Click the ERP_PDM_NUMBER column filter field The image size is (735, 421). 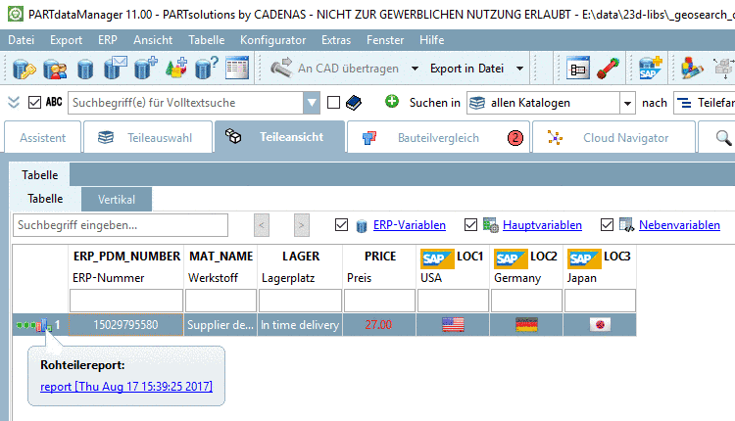pyautogui.click(x=126, y=301)
